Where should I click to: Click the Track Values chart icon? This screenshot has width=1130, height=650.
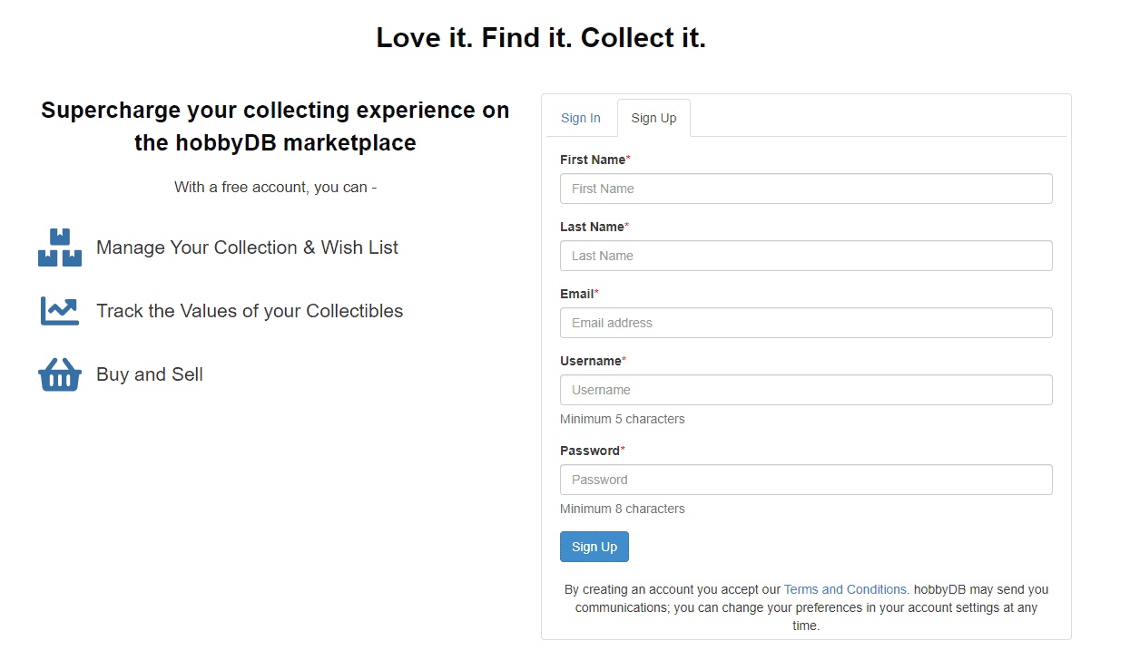coord(59,310)
